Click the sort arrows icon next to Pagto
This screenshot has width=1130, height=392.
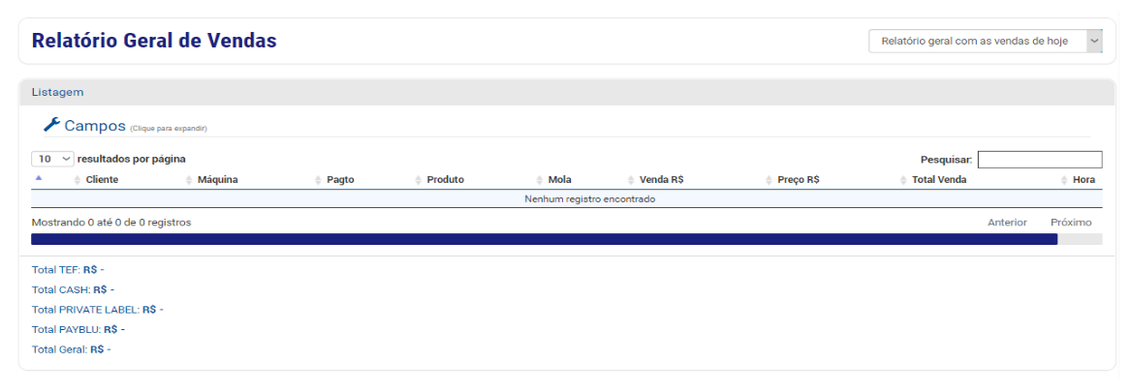(319, 180)
